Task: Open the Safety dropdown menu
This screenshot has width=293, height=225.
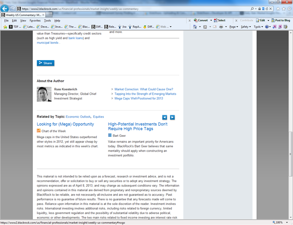Action: 246,27
